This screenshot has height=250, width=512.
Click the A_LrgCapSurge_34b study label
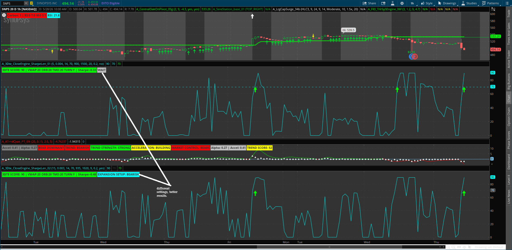(316, 9)
